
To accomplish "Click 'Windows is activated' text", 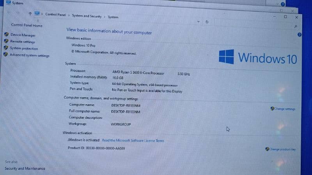I will click(x=83, y=140).
